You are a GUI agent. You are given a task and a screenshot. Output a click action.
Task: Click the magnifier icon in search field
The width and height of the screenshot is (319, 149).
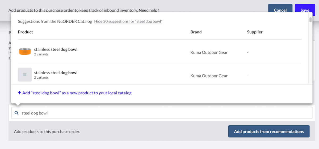[x=16, y=113]
